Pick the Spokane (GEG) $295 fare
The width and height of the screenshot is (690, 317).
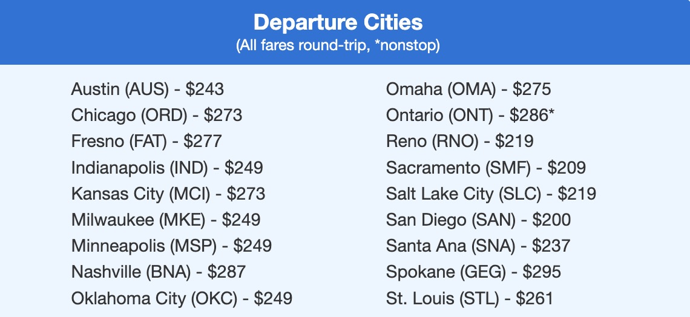(x=473, y=272)
